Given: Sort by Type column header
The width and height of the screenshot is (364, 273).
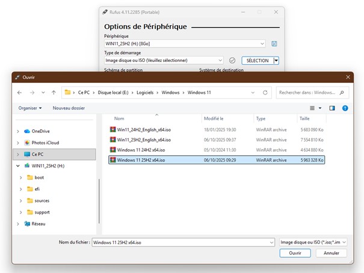Looking at the screenshot, I should point(261,118).
